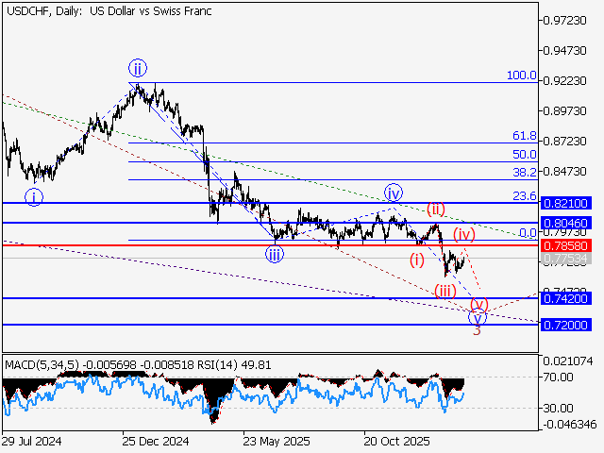Click the blue circled wave iii label

274,253
